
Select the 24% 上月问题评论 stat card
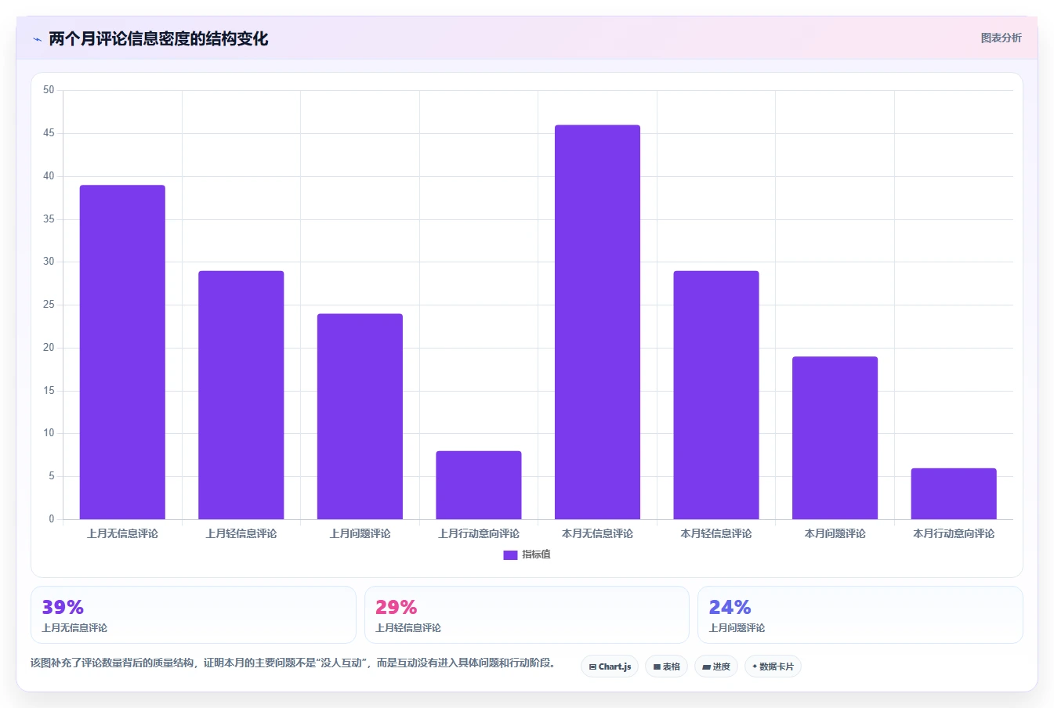pos(860,615)
